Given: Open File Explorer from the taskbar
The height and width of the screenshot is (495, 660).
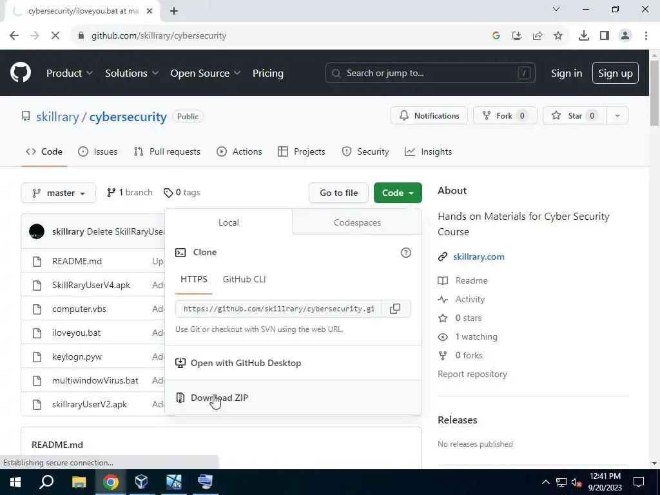Looking at the screenshot, I should point(79,482).
